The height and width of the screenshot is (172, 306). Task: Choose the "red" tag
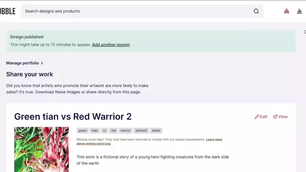(x=113, y=131)
